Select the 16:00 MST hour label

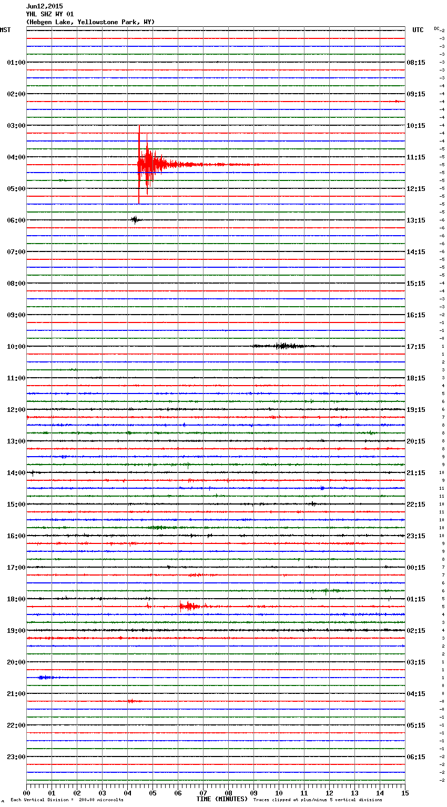16,536
